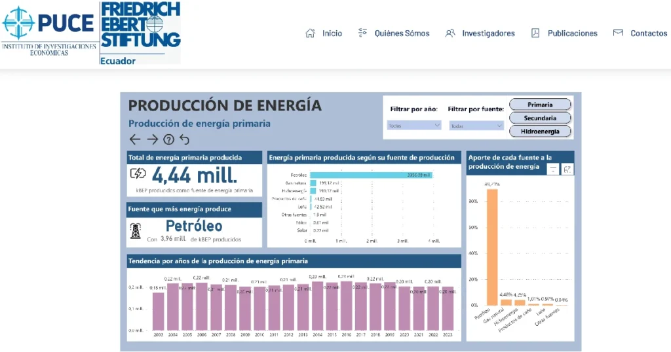Click the purple bar for year 2019
Screen dimensions: 671x352
click(390, 307)
